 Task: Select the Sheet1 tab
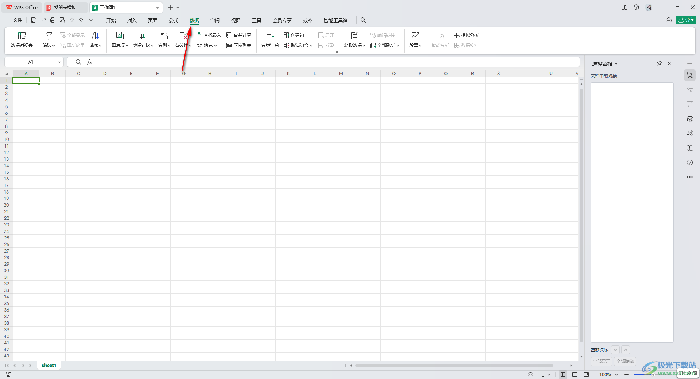tap(49, 366)
